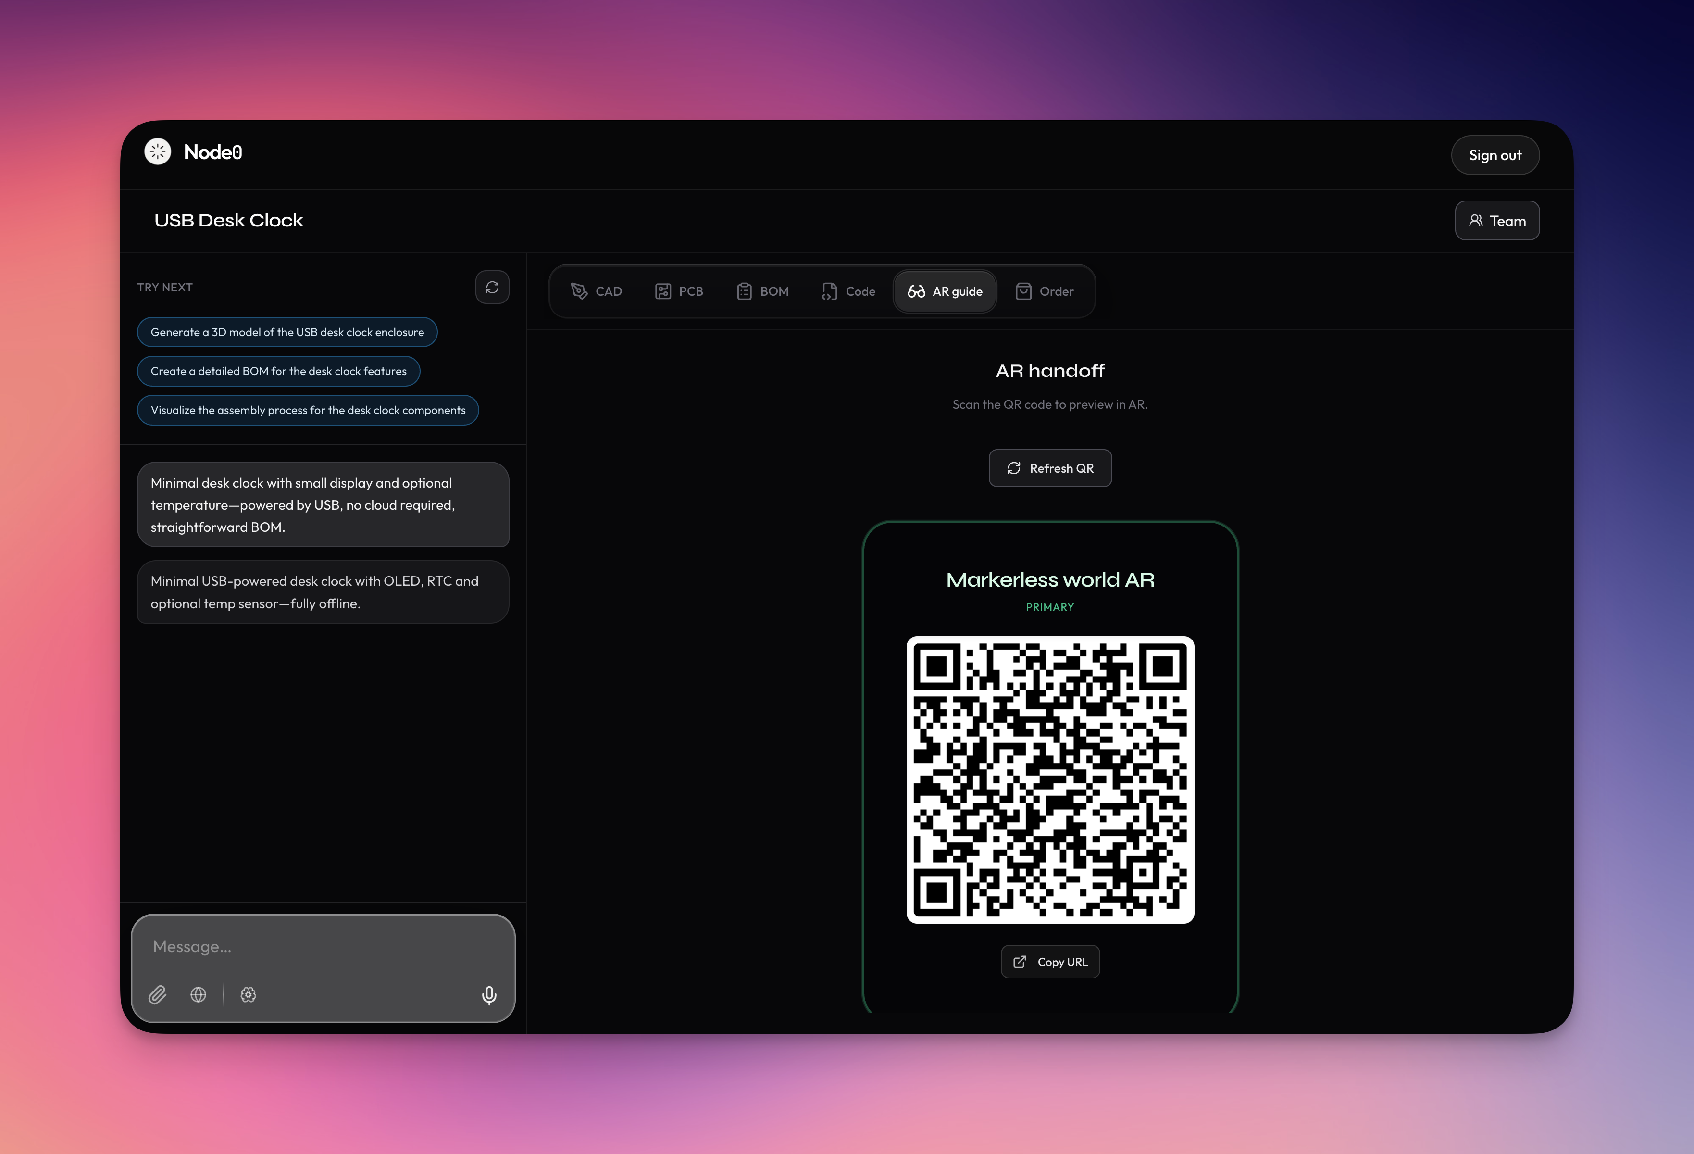Click the Visualize assembly process suggestion
This screenshot has height=1154, width=1694.
308,411
